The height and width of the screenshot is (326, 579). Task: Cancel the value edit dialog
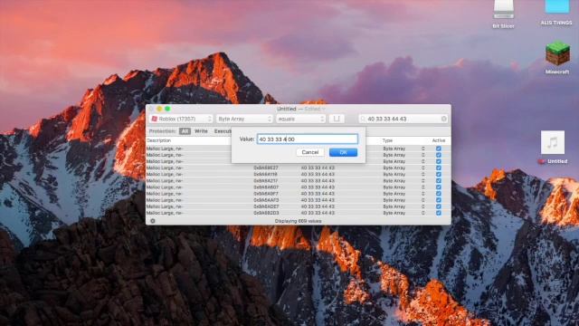coord(309,152)
